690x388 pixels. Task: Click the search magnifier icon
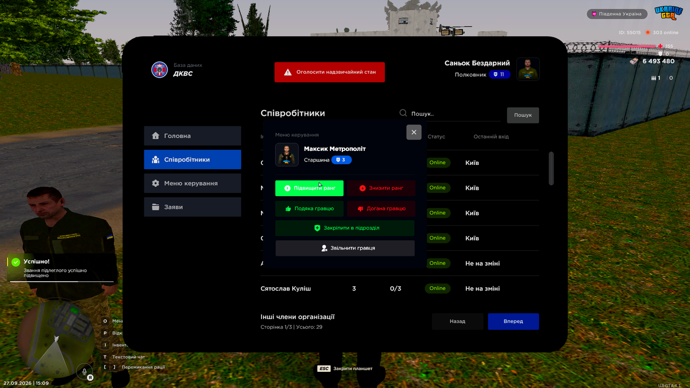click(x=403, y=113)
